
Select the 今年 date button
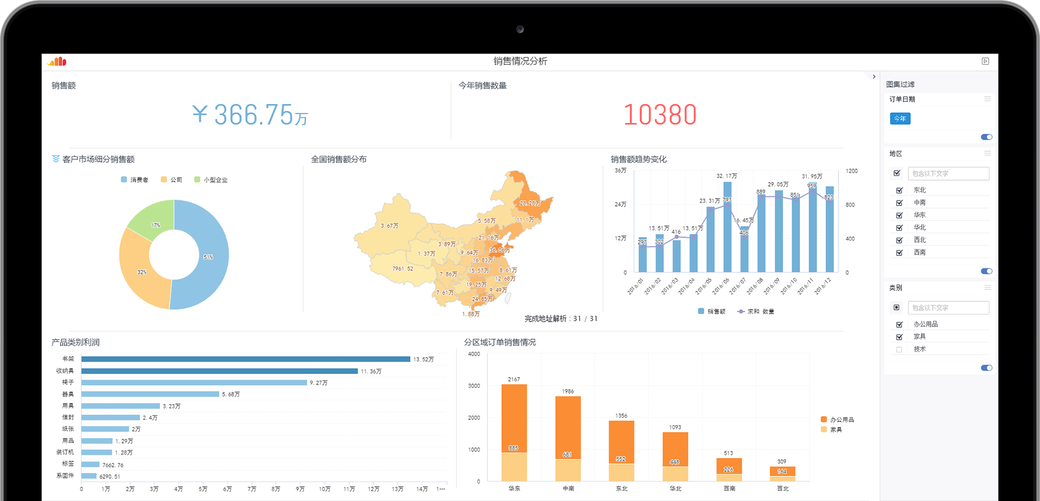click(x=900, y=119)
